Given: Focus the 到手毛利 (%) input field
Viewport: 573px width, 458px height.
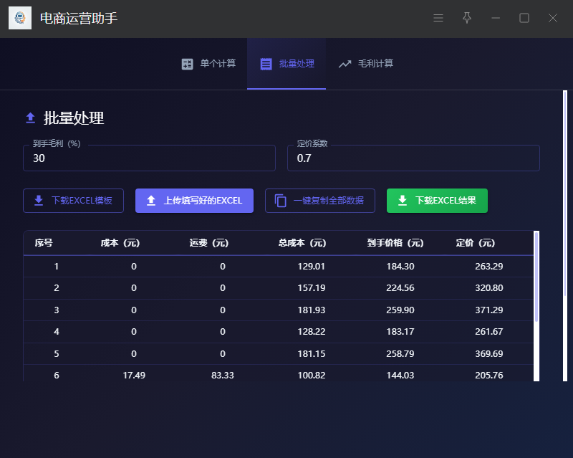Looking at the screenshot, I should (149, 158).
